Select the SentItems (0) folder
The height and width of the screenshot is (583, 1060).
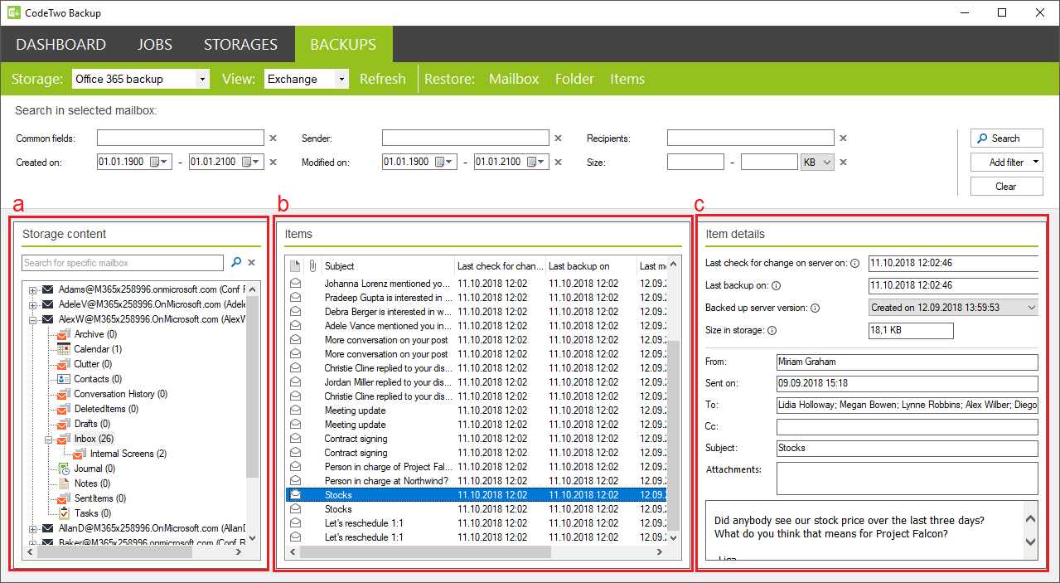(99, 498)
